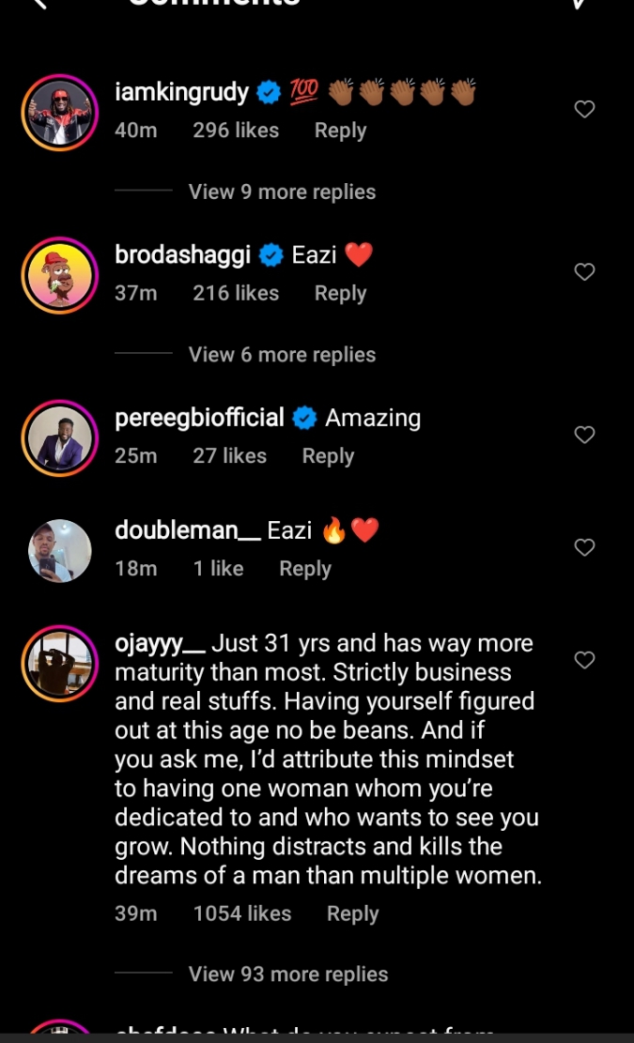This screenshot has width=634, height=1043.
Task: Show View 93 more replies
Action: click(288, 974)
